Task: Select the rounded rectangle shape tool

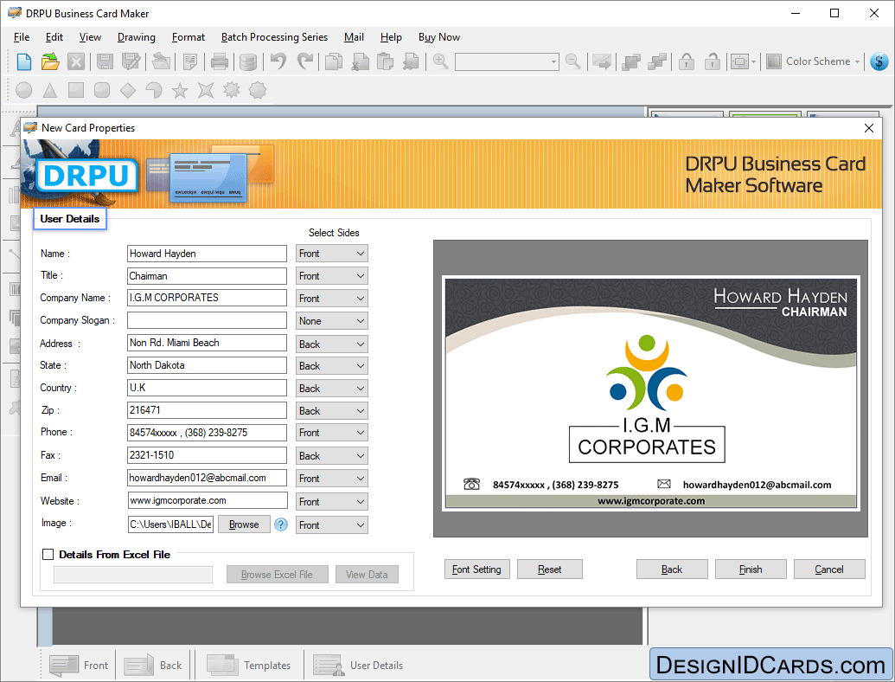Action: click(101, 90)
